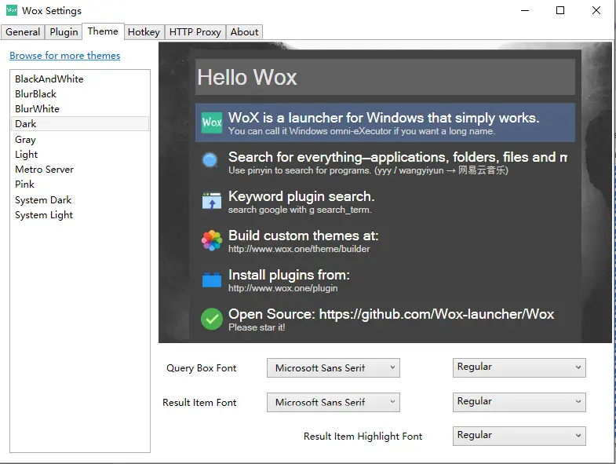Viewport: 616px width, 464px height.
Task: Close the Wox Settings window
Action: tap(596, 10)
